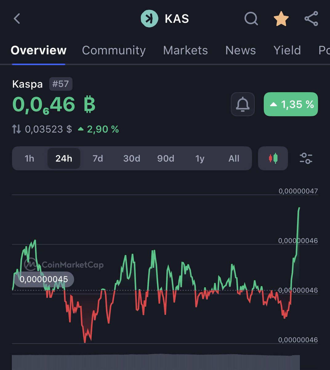Swap currency using up-down arrows icon
The height and width of the screenshot is (370, 330).
click(17, 129)
